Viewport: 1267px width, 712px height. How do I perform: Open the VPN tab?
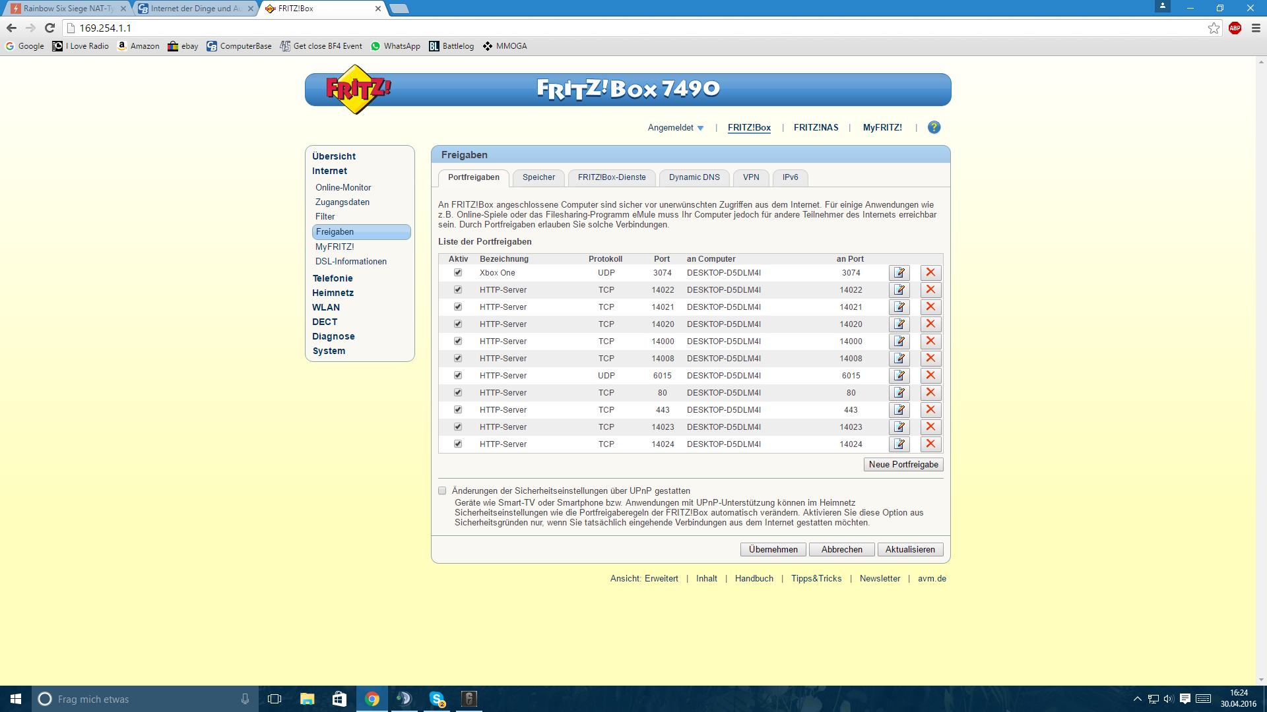(750, 177)
